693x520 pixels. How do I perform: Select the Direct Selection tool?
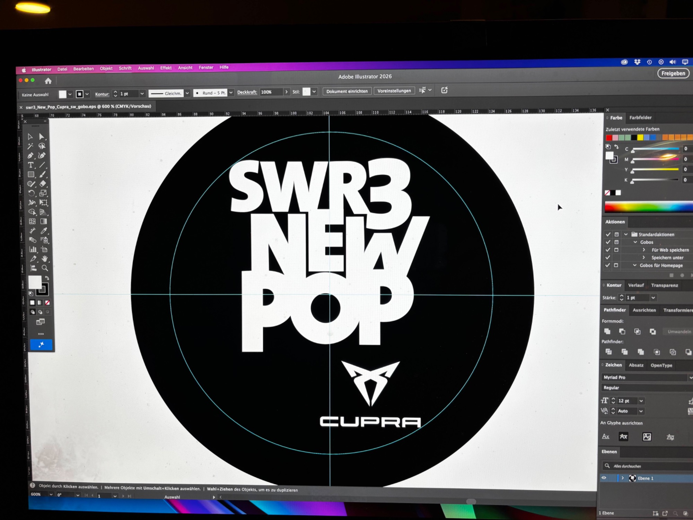42,137
